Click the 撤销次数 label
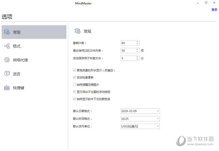 pos(80,43)
